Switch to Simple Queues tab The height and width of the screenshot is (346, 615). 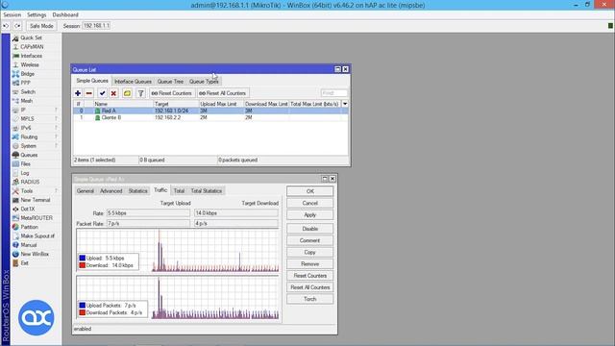pos(92,81)
